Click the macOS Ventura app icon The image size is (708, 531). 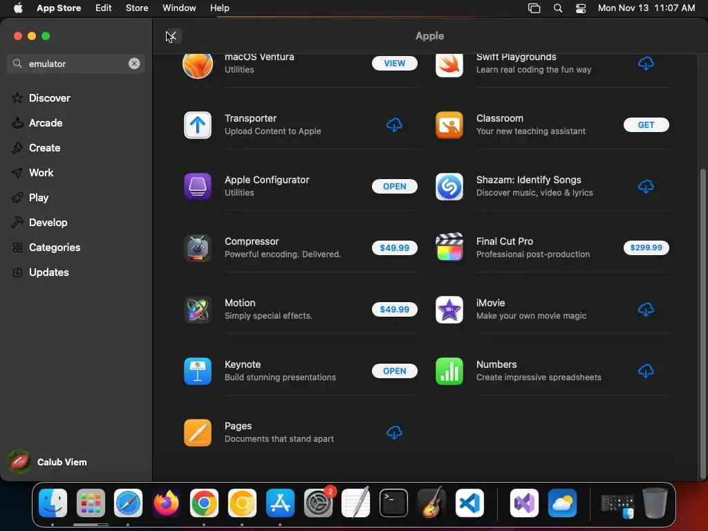point(197,66)
